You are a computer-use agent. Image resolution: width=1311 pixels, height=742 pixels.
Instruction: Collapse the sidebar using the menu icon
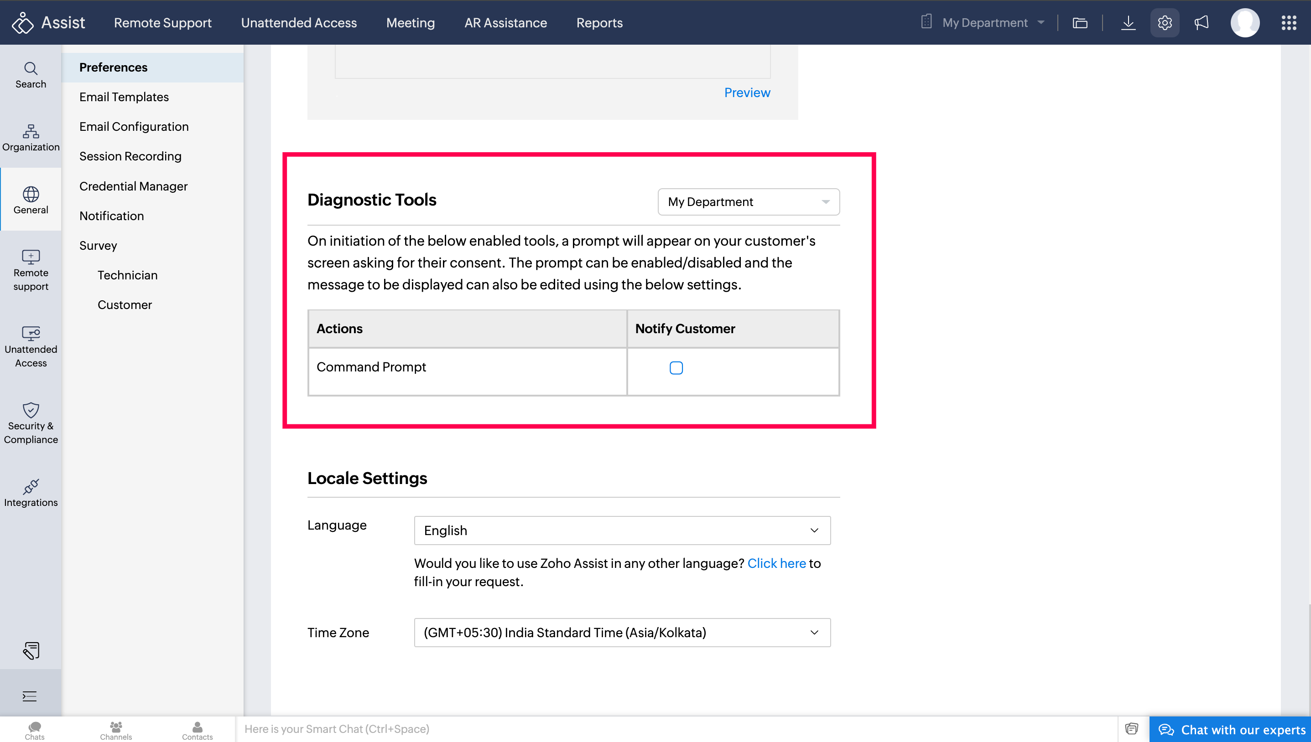coord(30,696)
